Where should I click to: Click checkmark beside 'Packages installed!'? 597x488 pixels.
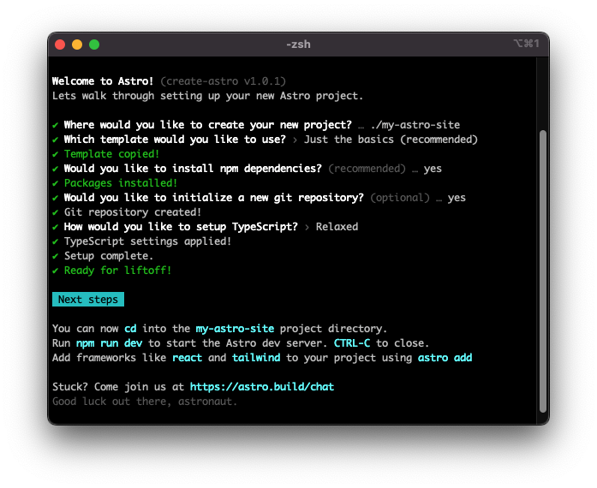coord(56,183)
